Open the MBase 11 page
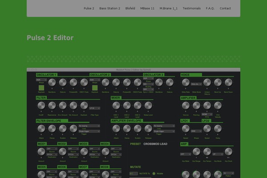This screenshot has width=267, height=178. coord(147,8)
